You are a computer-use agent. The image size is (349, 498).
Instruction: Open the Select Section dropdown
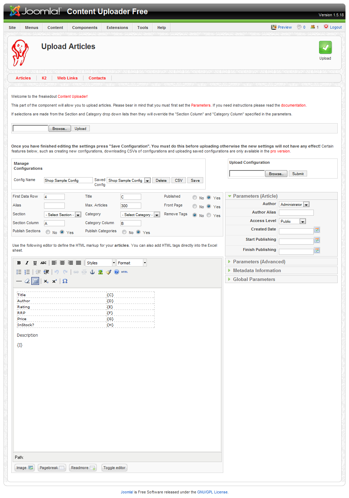[x=63, y=215]
